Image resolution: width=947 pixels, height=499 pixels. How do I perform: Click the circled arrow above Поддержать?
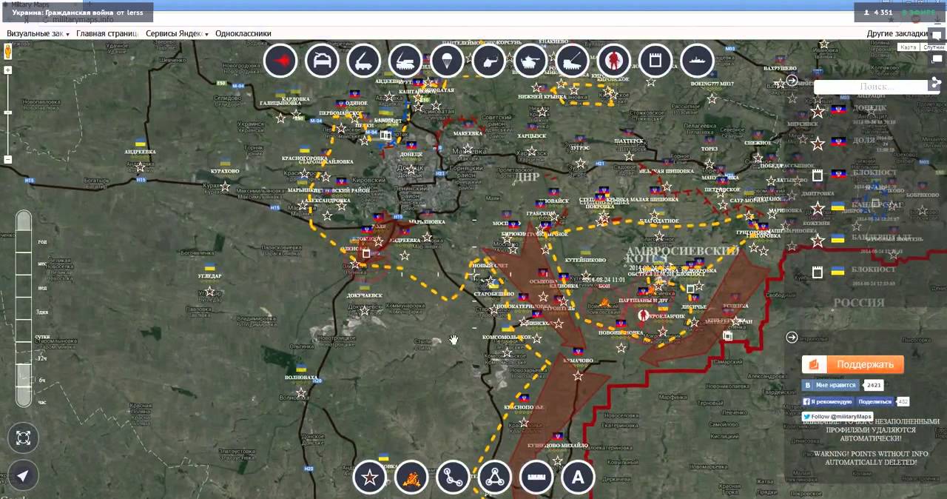point(792,337)
